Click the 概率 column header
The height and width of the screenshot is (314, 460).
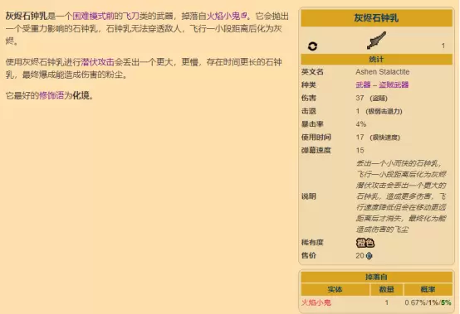coord(428,290)
